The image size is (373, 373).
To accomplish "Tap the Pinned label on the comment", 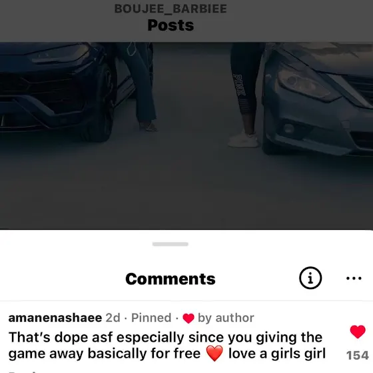I will pos(151,318).
